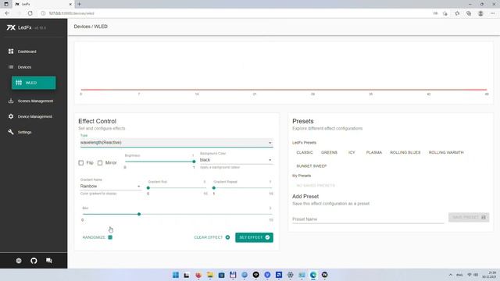Screen dimensions: 500x281
Task: Click the Preset Name input field
Action: click(368, 219)
